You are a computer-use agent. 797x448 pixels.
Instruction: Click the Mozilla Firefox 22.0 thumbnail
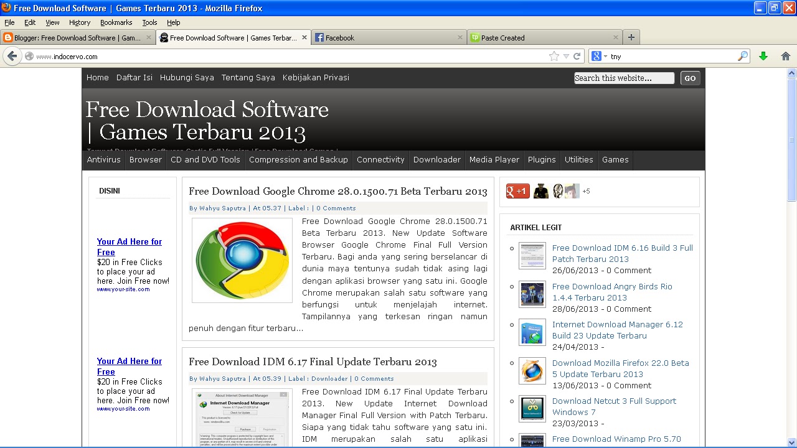pyautogui.click(x=532, y=371)
